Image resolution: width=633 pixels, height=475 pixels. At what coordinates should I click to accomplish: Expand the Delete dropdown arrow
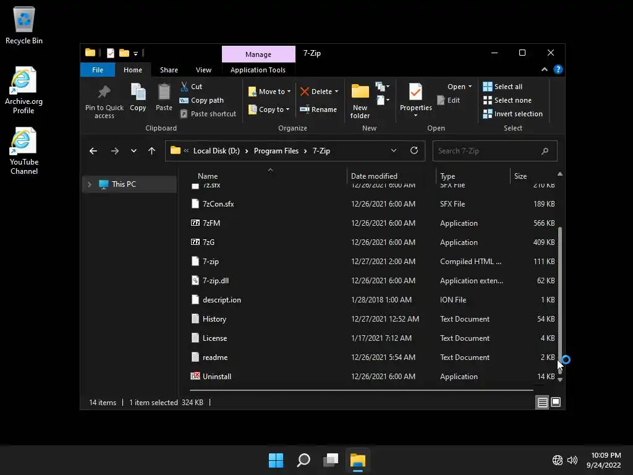337,92
